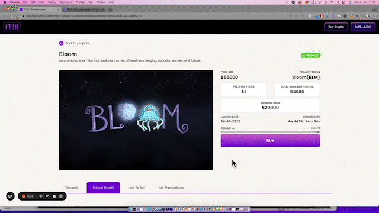Stop the screen recording with the orange button
The image size is (379, 213).
tap(24, 196)
